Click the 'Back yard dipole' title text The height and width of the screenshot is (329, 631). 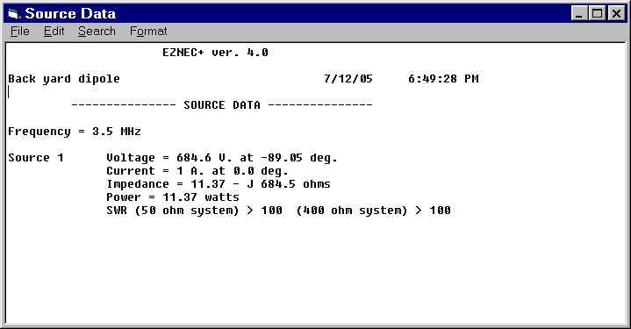tap(64, 79)
